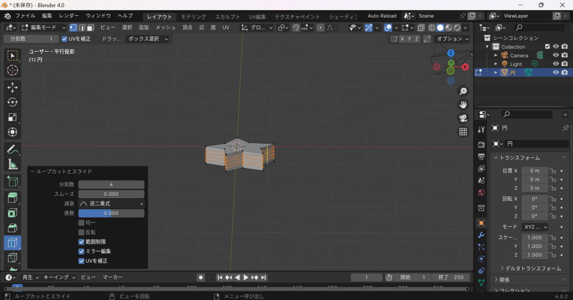
Task: Open the Modifiers wrench tab
Action: (x=481, y=235)
